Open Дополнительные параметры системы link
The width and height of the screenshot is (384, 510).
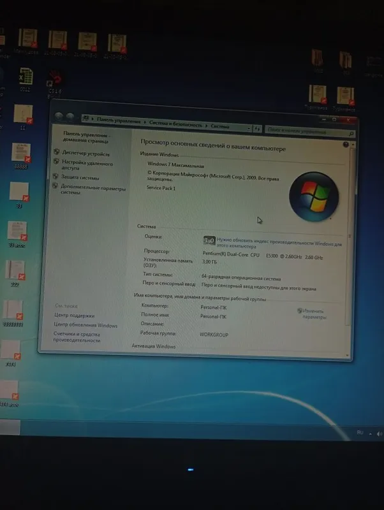(93, 189)
